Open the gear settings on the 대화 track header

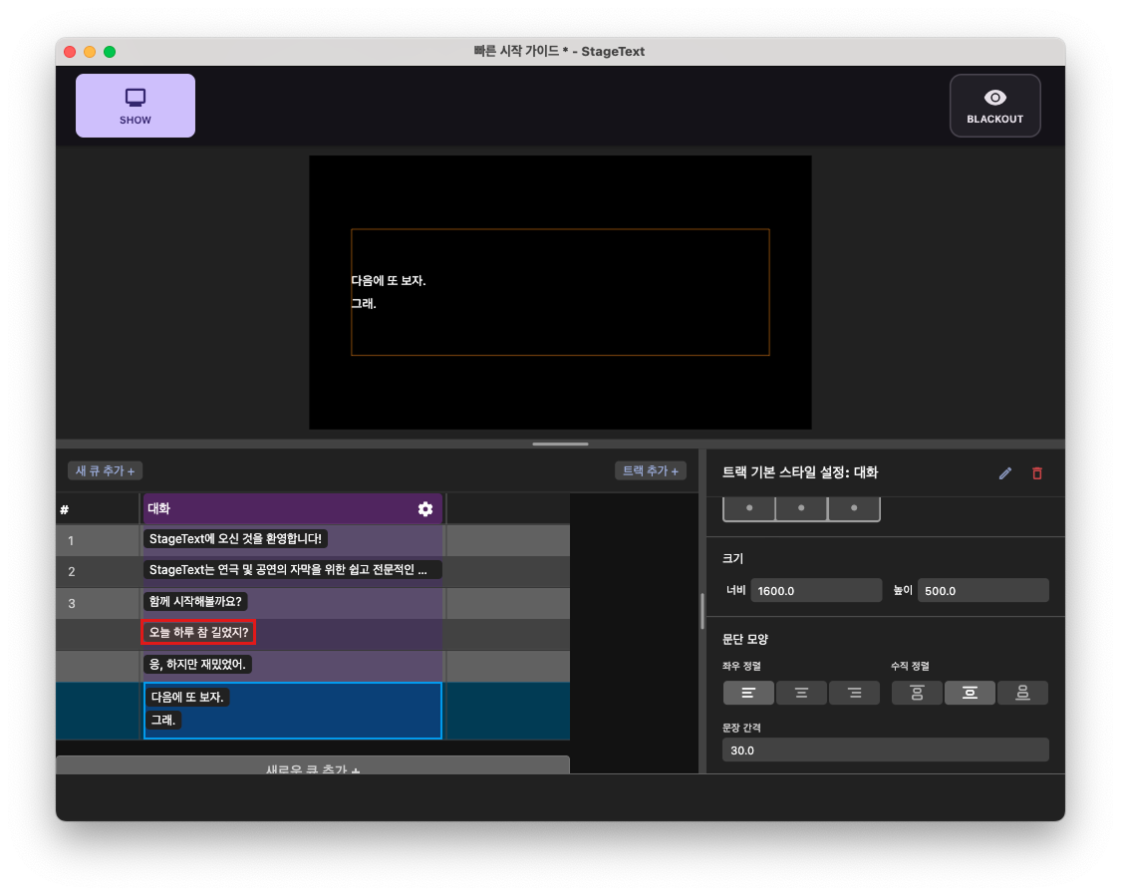[x=425, y=508]
